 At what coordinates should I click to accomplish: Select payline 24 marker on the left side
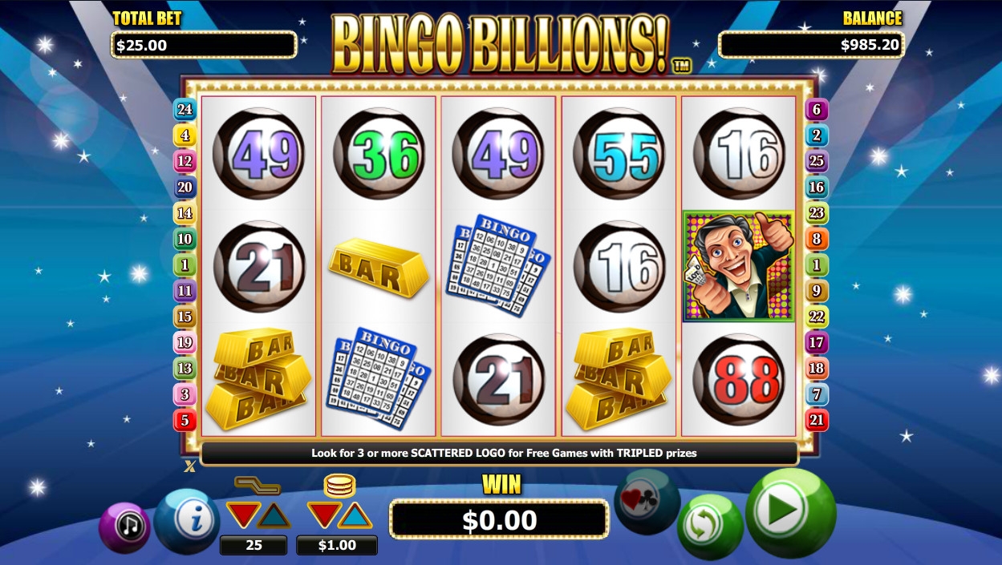pos(185,110)
